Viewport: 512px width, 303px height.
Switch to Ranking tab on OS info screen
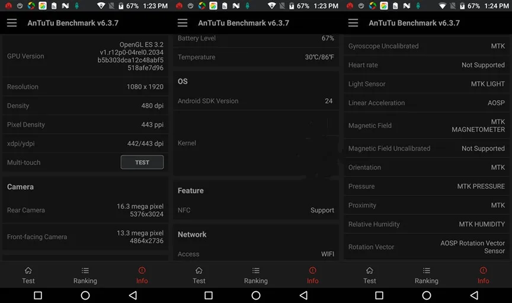click(256, 275)
